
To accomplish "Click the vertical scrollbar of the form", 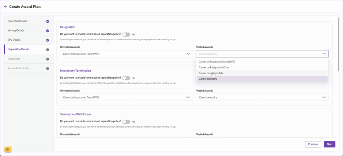I will point(339,44).
